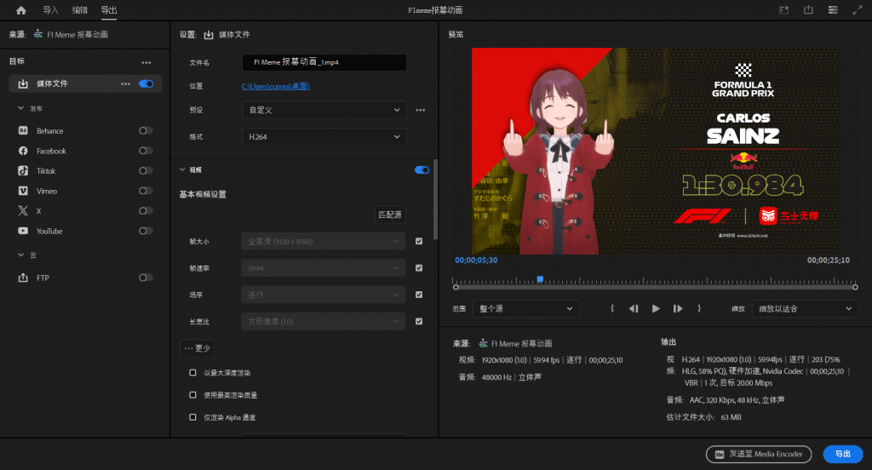872x470 pixels.
Task: Enable the YouTube publish toggle
Action: coord(146,231)
